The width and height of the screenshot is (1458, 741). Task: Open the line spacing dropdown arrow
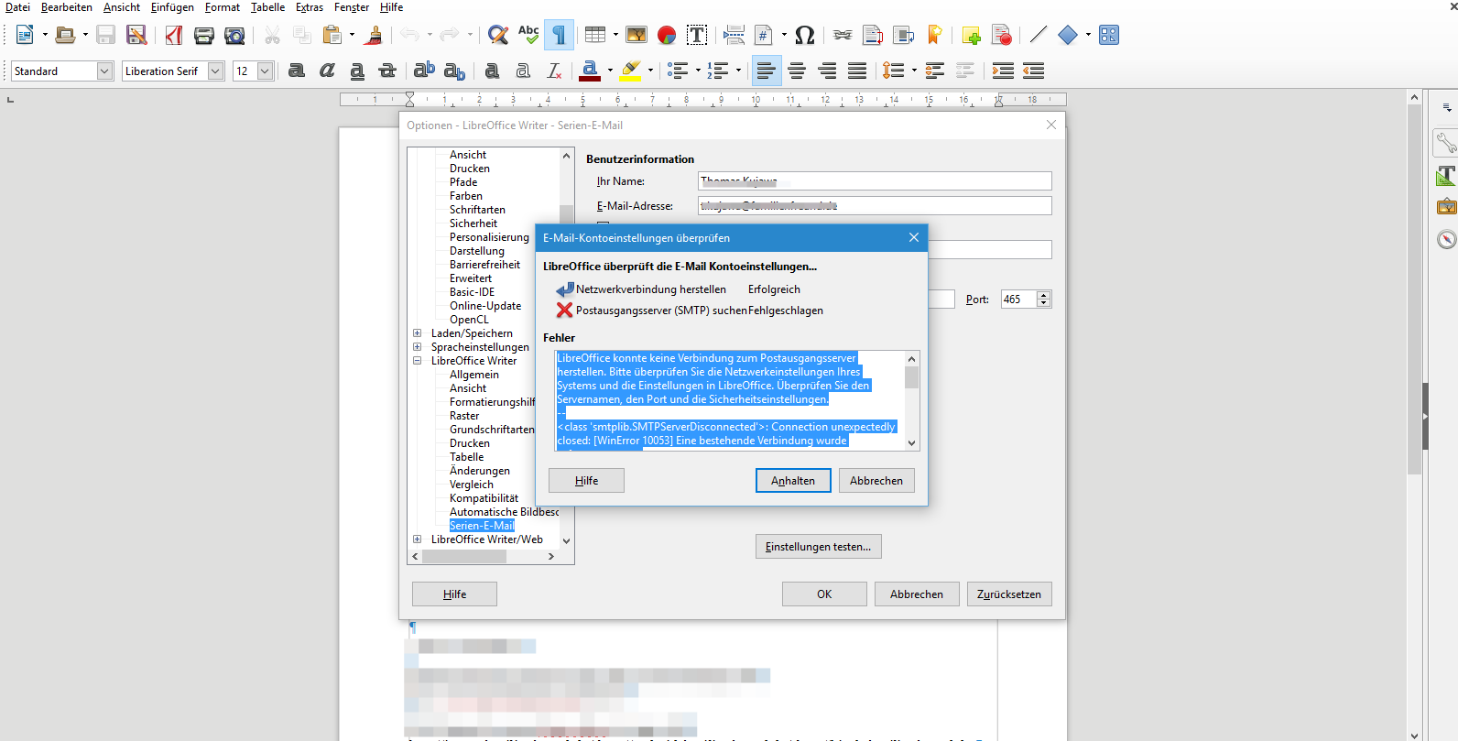click(914, 71)
